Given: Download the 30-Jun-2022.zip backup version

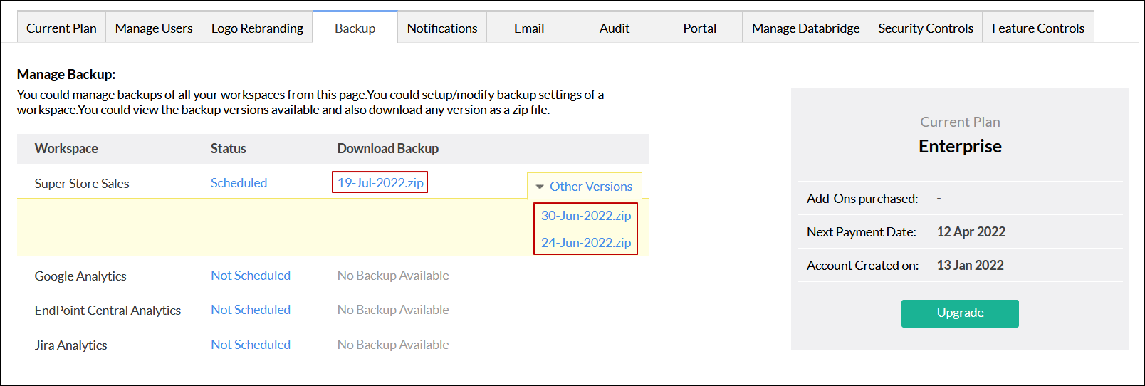Looking at the screenshot, I should tap(586, 216).
